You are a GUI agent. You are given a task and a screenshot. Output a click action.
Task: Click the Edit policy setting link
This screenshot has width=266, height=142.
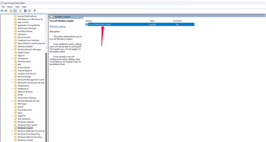(59, 27)
